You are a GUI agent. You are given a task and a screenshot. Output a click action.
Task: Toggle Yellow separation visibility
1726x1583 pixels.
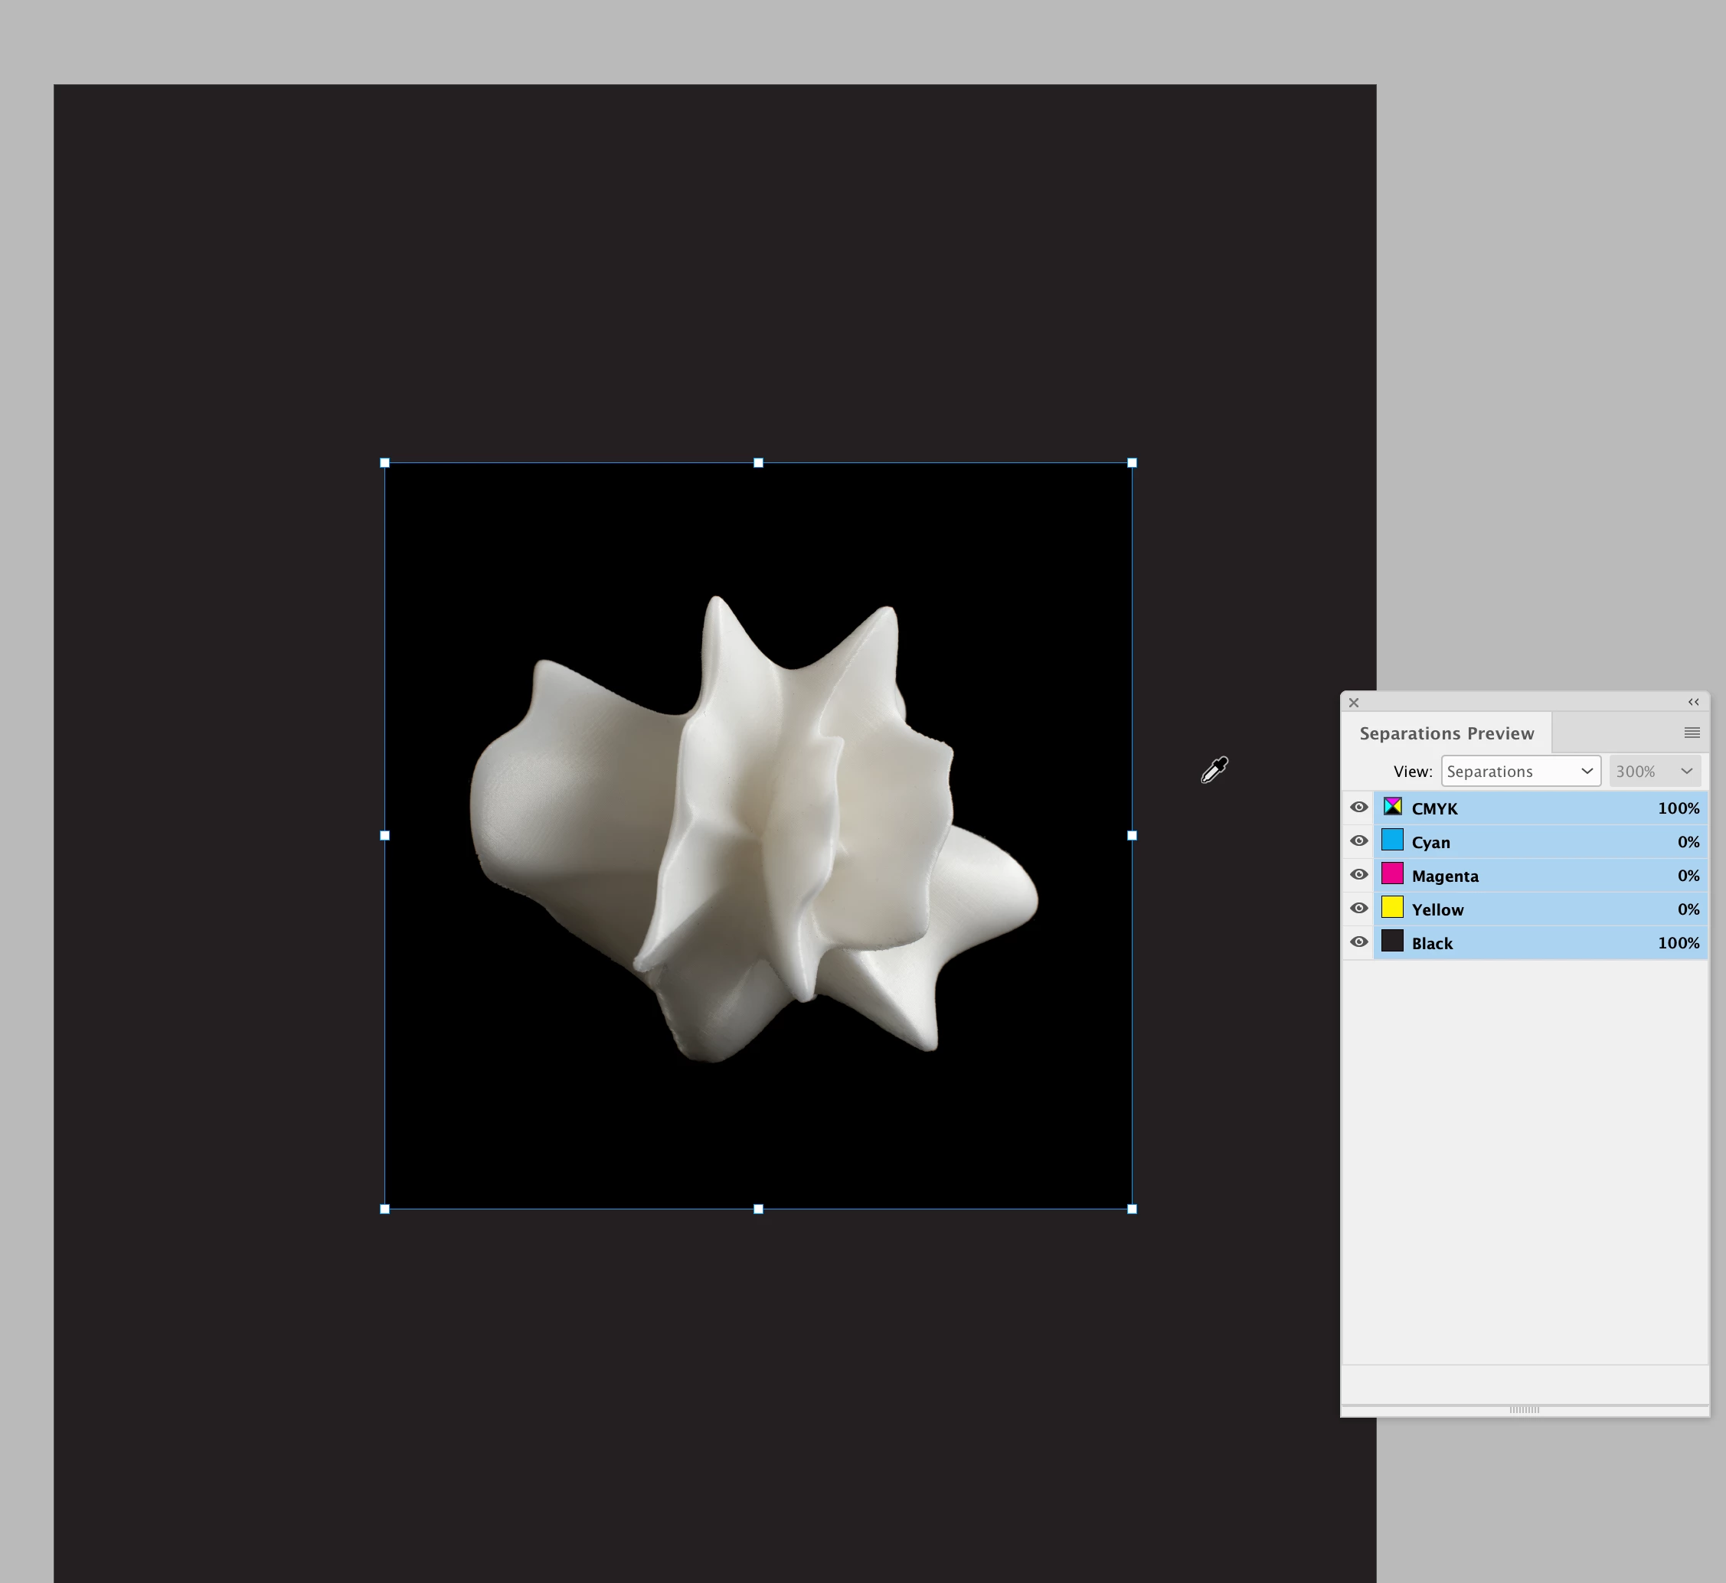click(1358, 908)
